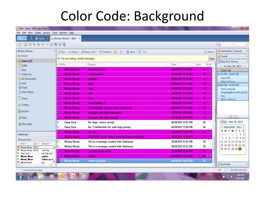Viewport: 265px width, 198px height.
Task: Open the Feeds panel menu
Action: (x=247, y=56)
